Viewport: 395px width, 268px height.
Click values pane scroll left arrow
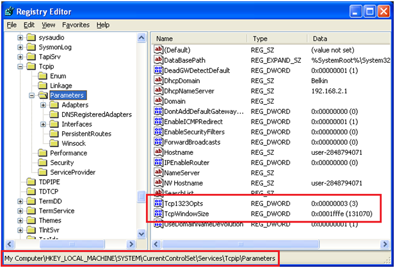tap(156, 244)
